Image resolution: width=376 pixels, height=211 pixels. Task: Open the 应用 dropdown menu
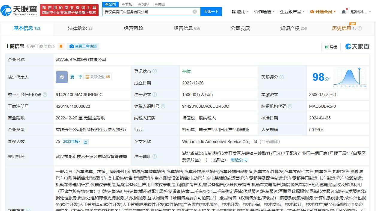[x=240, y=12]
